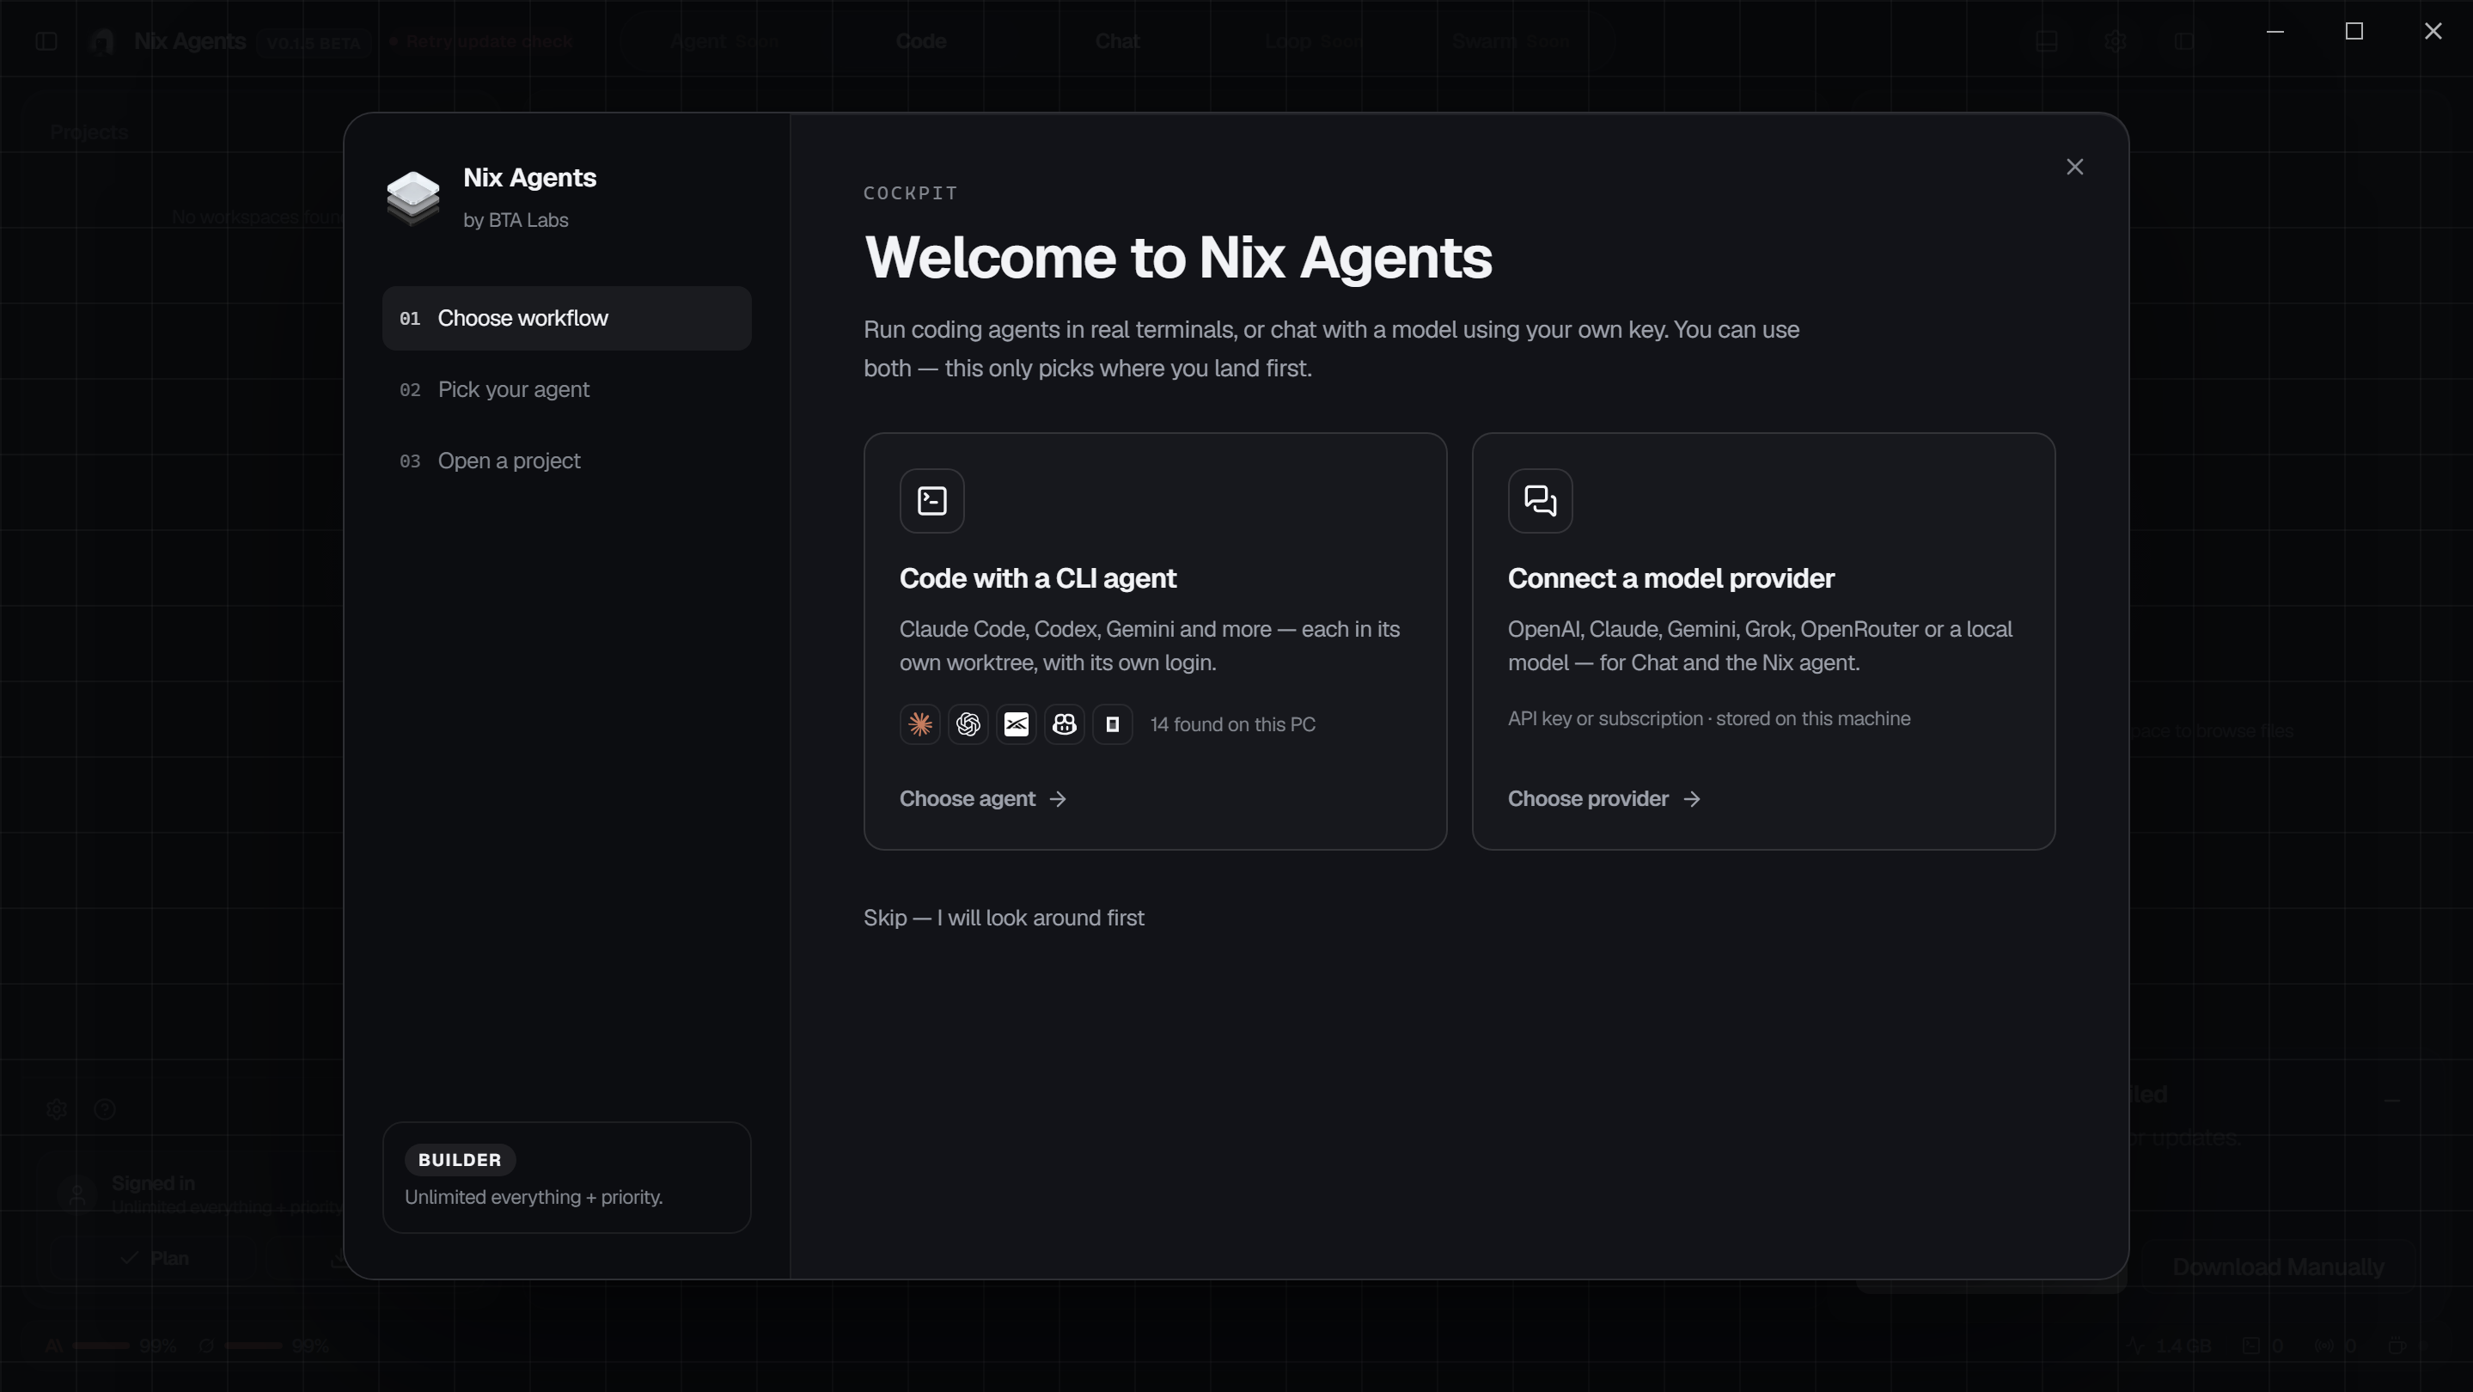Click the help icon at the sidebar bottom

[105, 1110]
